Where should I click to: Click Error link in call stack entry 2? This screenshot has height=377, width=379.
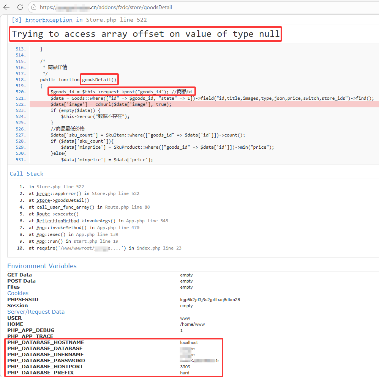pyautogui.click(x=43, y=193)
